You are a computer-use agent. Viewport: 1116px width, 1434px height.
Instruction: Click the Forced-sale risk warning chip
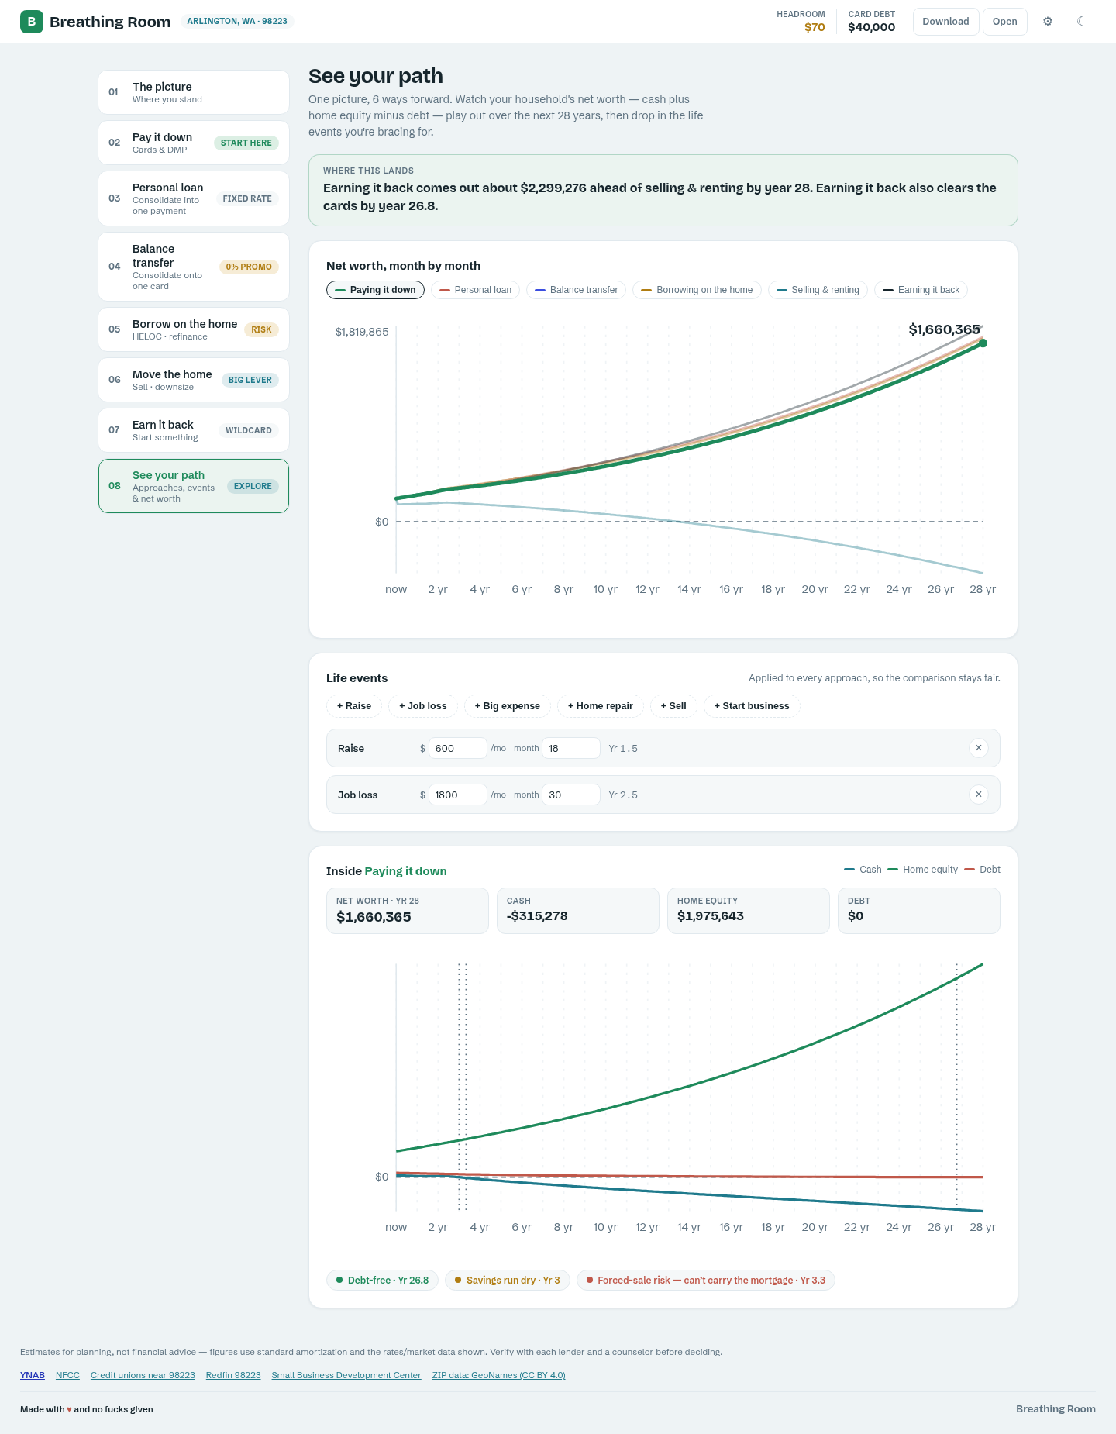(x=706, y=1281)
